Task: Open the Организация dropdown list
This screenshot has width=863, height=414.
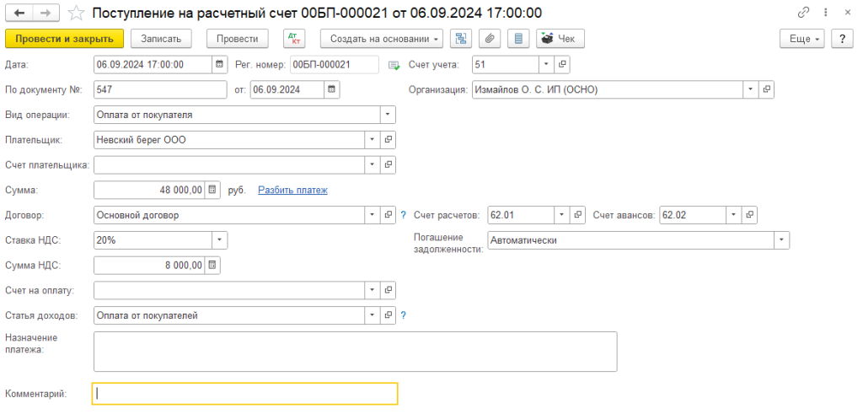Action: coord(750,89)
